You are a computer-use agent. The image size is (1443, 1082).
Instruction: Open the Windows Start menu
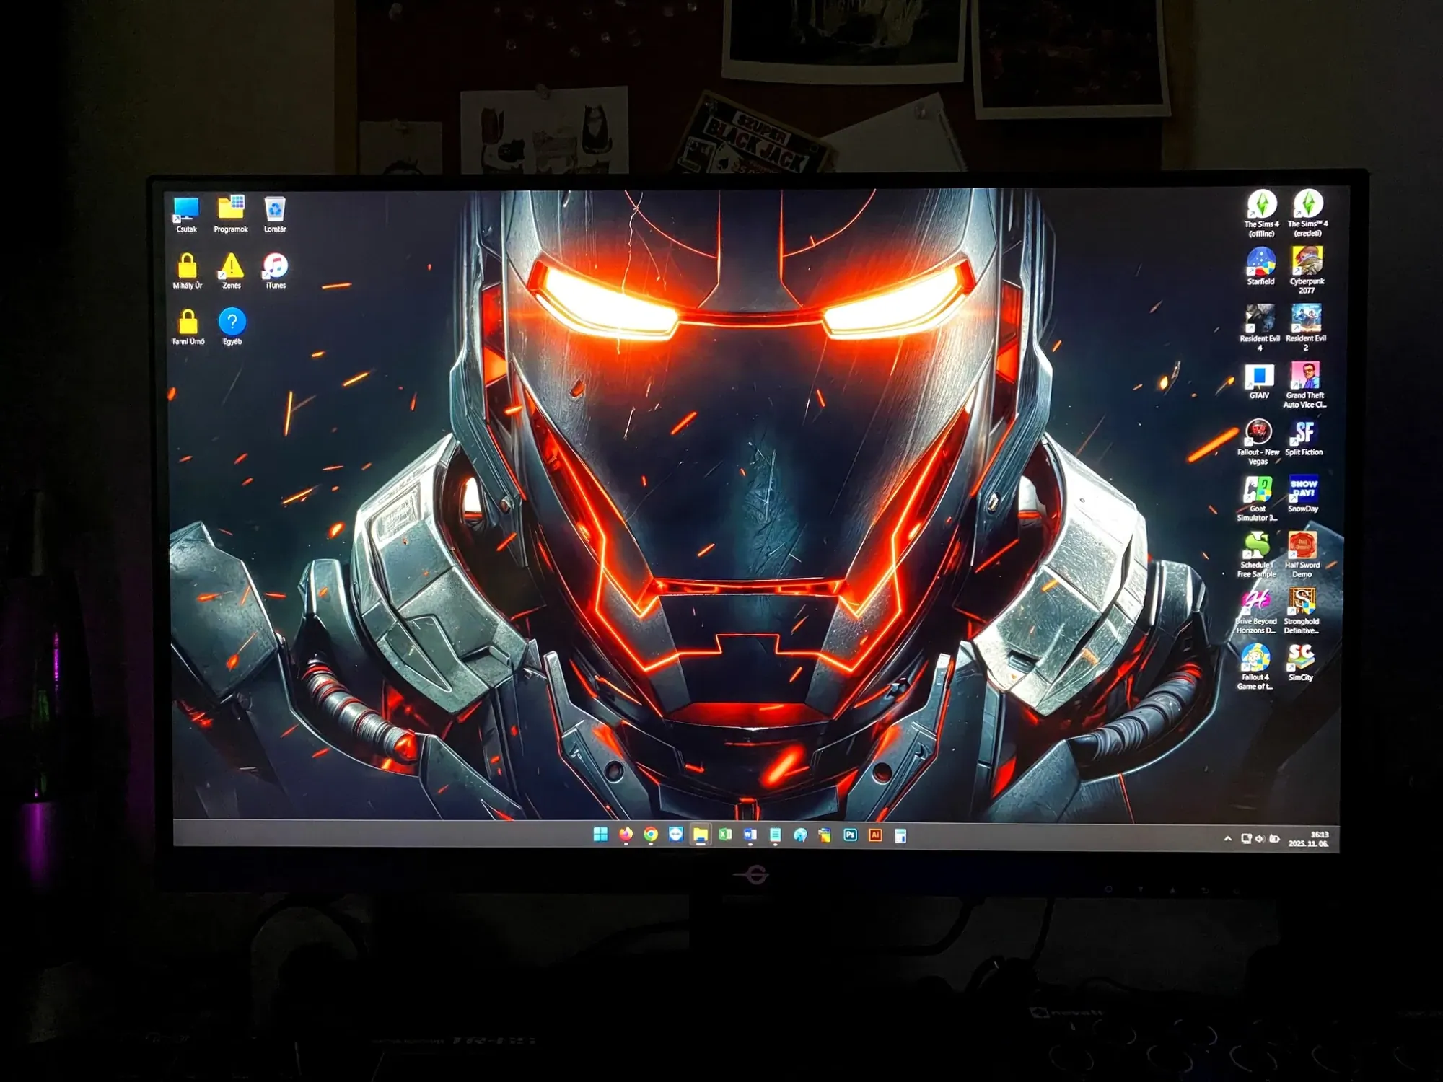[600, 835]
